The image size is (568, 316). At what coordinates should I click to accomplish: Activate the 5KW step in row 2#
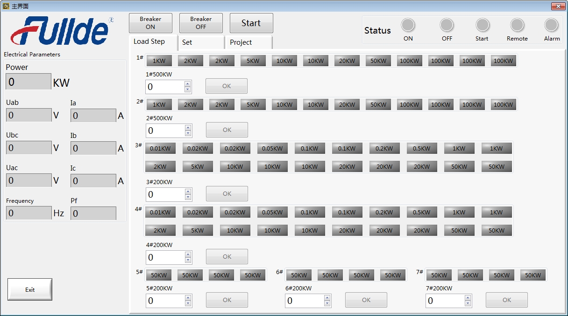click(253, 104)
